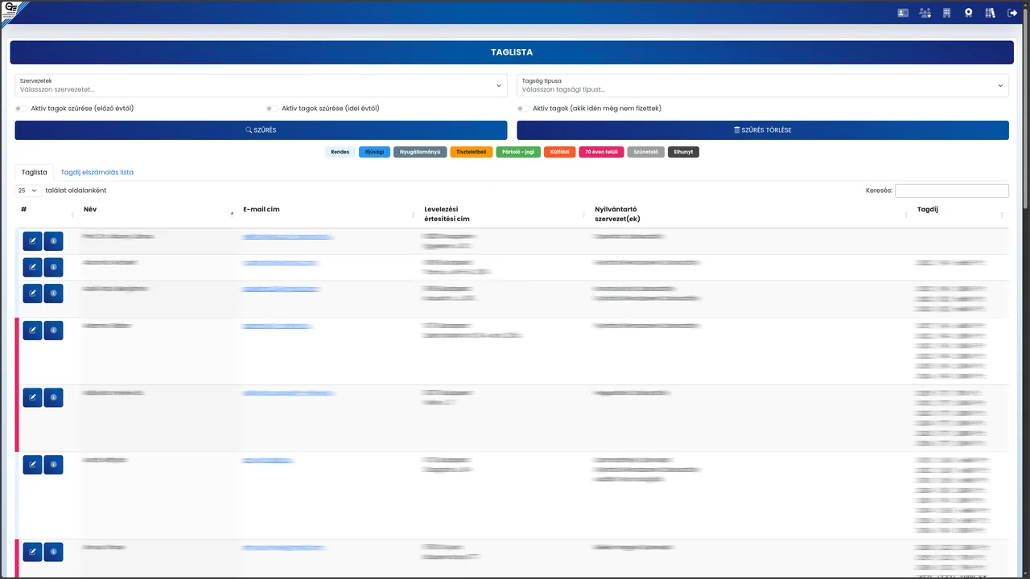Focus the Keresés search field
The height and width of the screenshot is (579, 1030).
click(952, 191)
